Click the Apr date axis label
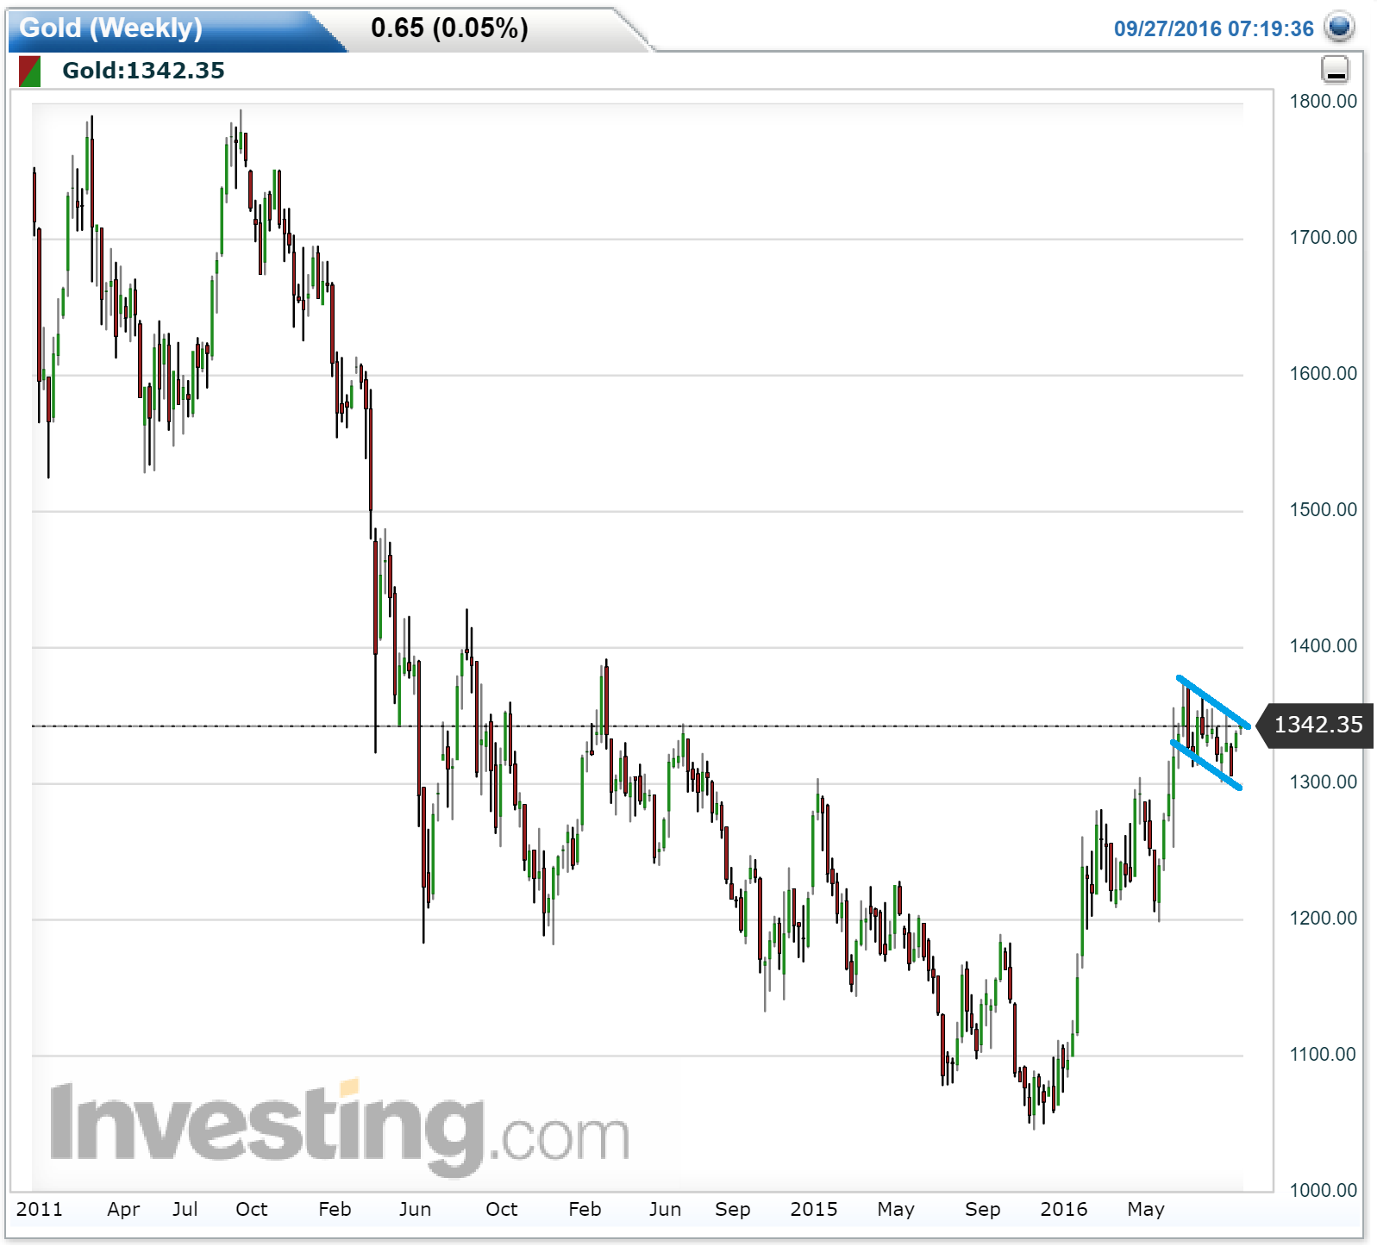The height and width of the screenshot is (1246, 1377). coord(123,1210)
